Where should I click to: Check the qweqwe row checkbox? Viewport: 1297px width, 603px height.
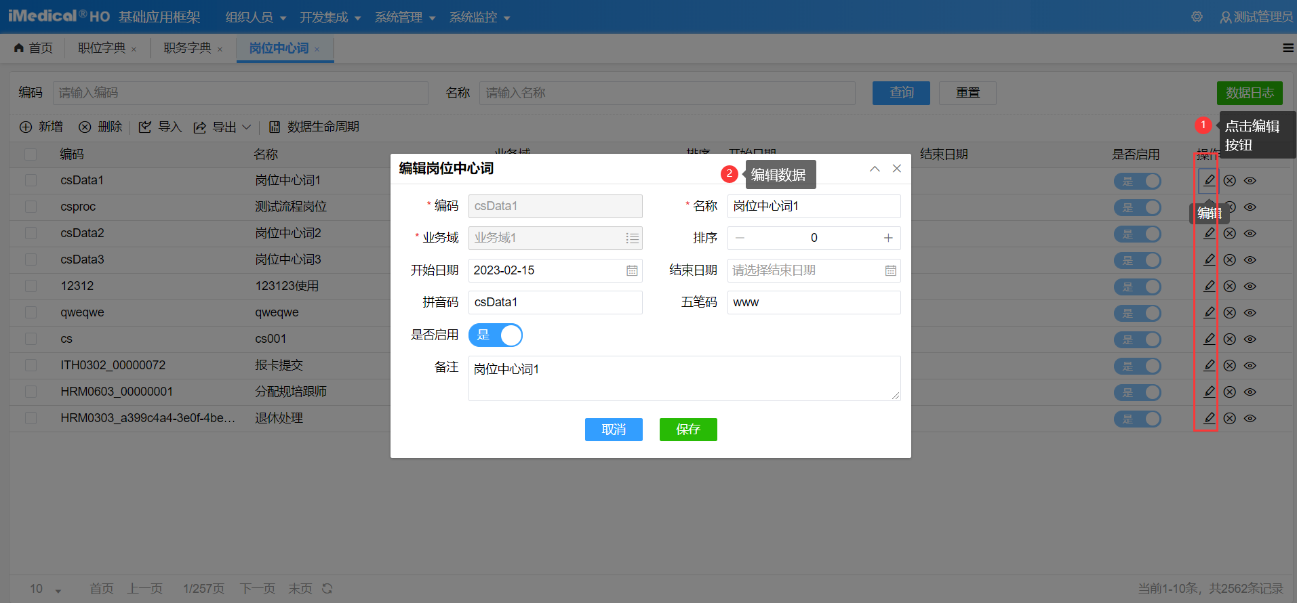point(31,312)
